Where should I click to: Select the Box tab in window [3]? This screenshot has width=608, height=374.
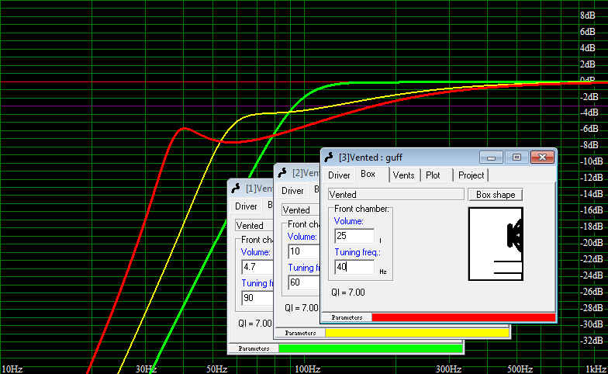(x=368, y=174)
